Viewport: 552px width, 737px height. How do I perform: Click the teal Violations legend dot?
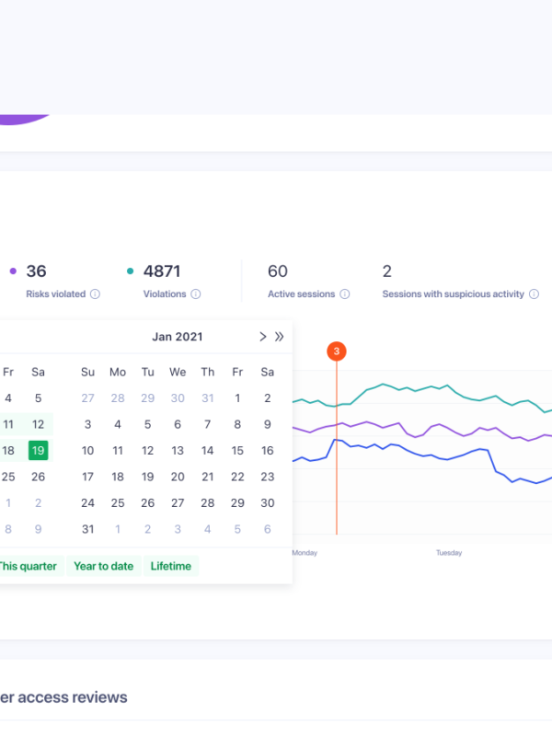tap(130, 271)
